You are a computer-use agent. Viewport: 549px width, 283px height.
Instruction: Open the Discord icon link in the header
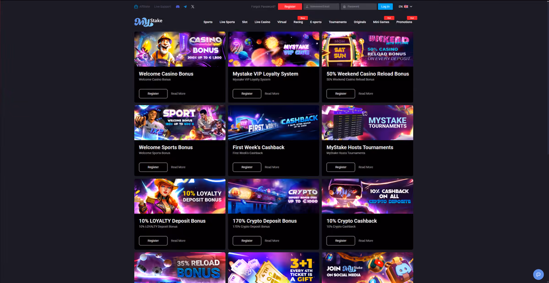178,7
